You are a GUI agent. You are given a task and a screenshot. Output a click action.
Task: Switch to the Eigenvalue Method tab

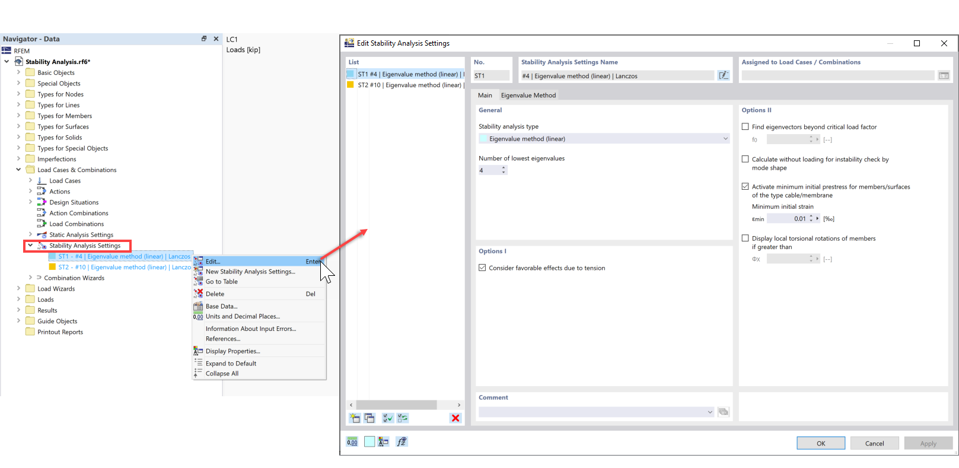tap(528, 95)
